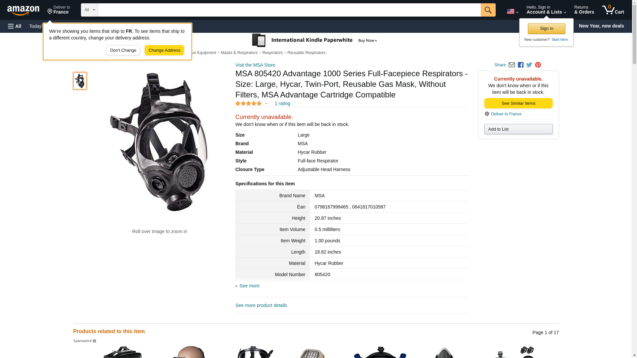Share via the email envelope icon
Viewport: 637px width, 358px height.
(512, 65)
